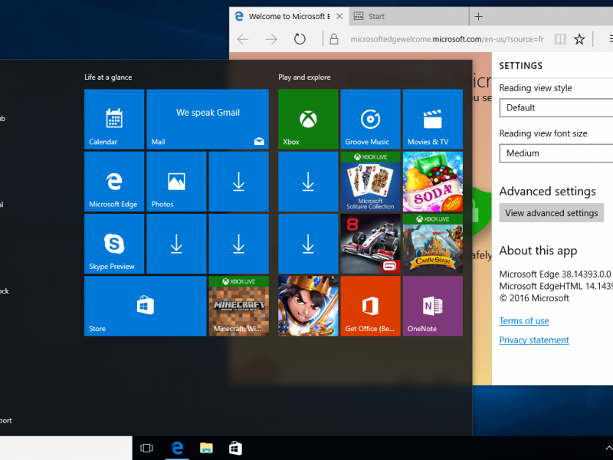Screen dimensions: 613x460
Task: Launch the Get Office tile
Action: 371,306
